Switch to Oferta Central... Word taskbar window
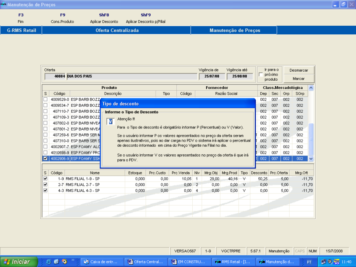 [x=146, y=262]
